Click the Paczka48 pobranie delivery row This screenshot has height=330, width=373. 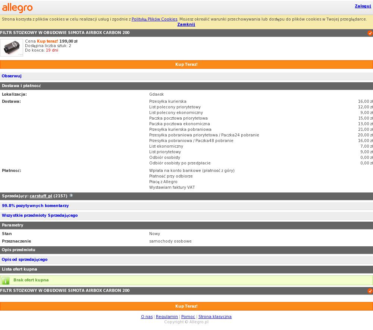point(261,141)
